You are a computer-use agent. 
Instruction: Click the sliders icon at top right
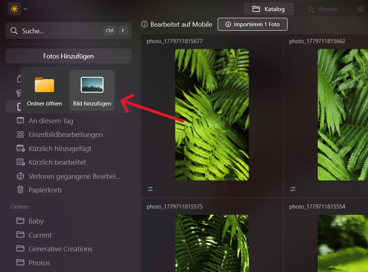point(360,9)
